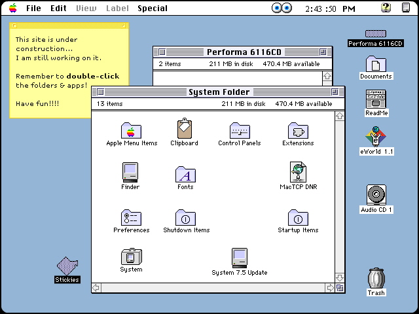Screen dimensions: 419x314
Task: Click the Trash can icon
Action: click(x=376, y=278)
